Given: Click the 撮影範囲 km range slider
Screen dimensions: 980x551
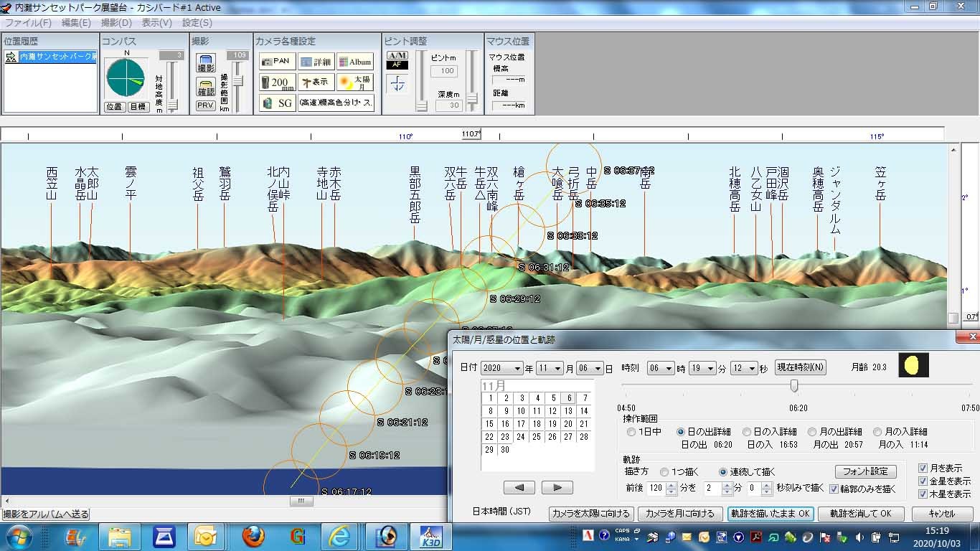Looking at the screenshot, I should tap(237, 81).
